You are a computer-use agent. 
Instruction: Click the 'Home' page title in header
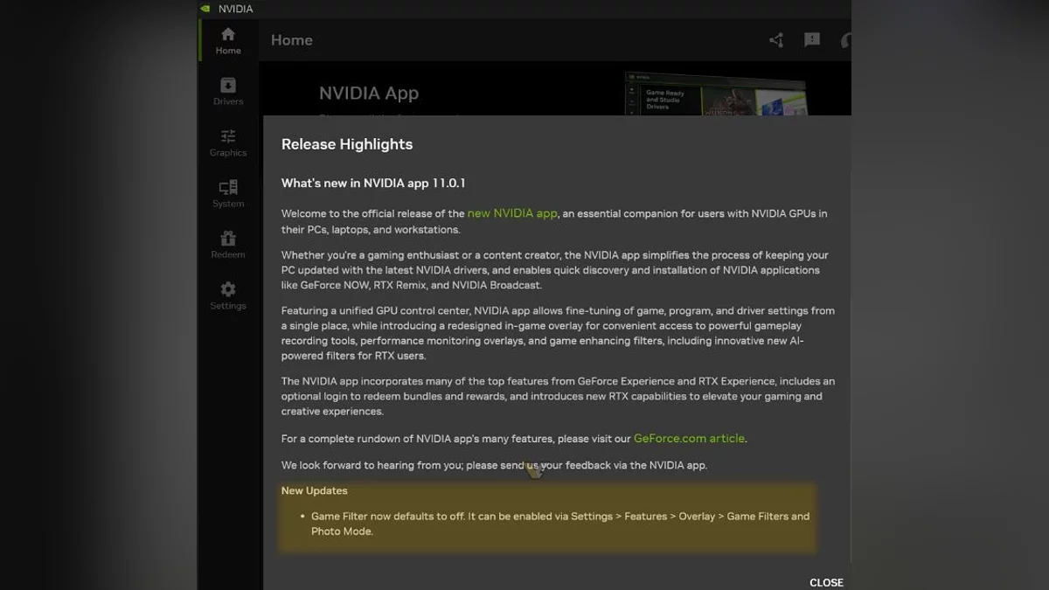(292, 40)
